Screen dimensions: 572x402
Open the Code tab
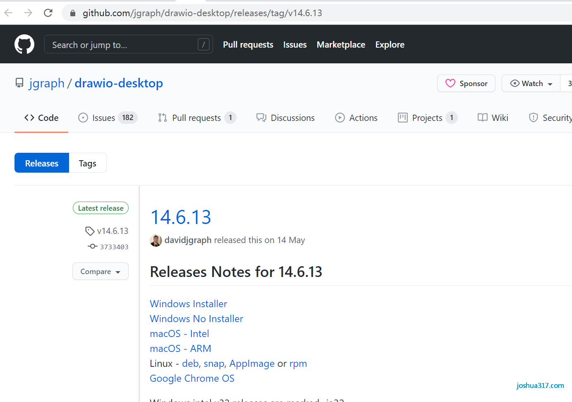point(41,118)
